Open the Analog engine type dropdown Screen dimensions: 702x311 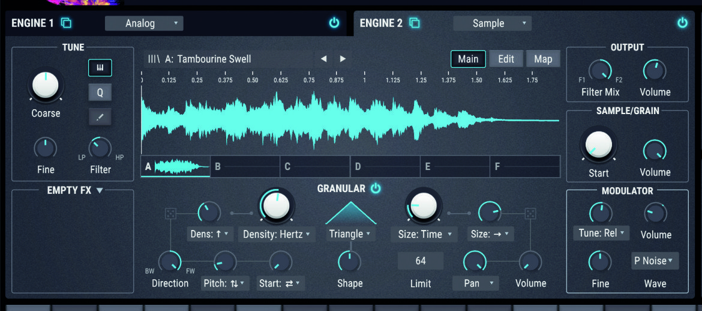click(144, 23)
